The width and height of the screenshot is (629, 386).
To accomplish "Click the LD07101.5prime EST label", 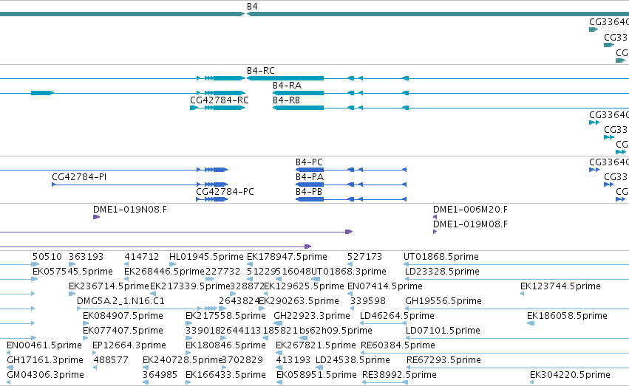I will pyautogui.click(x=443, y=331).
